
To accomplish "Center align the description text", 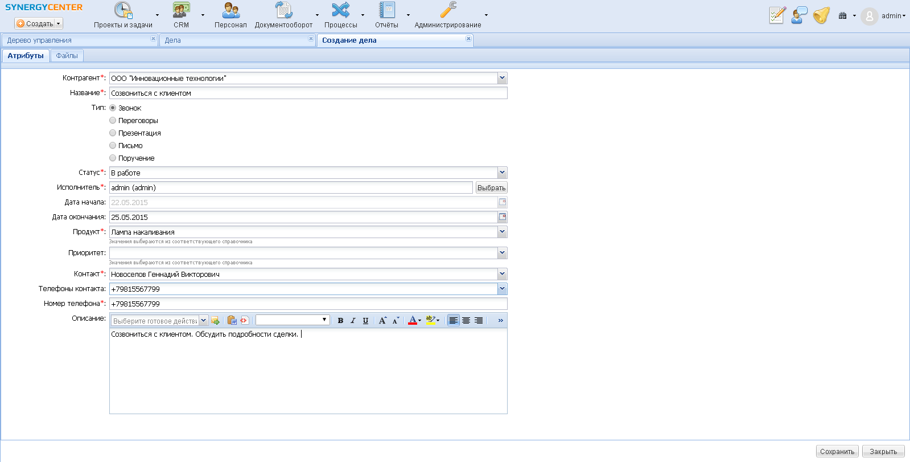I will pos(466,321).
